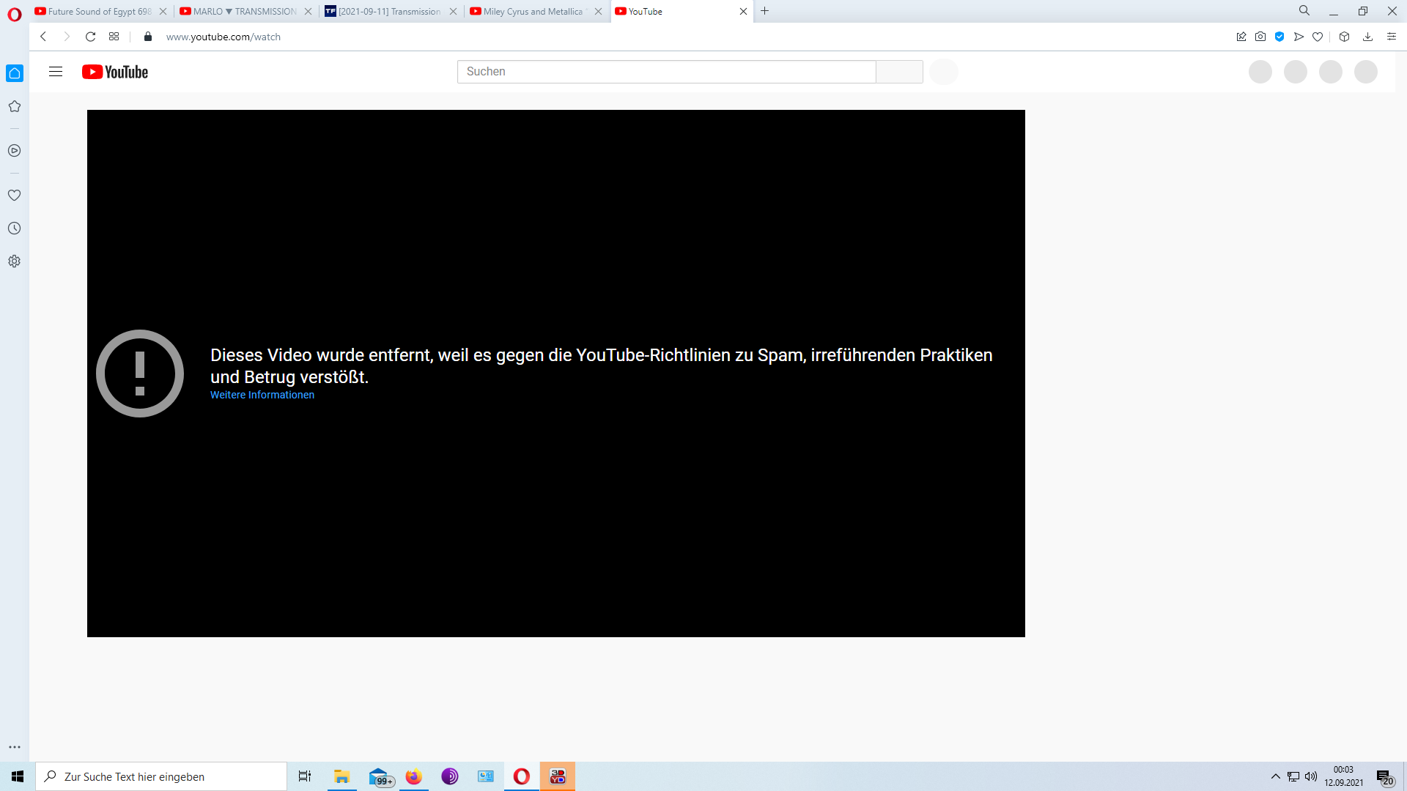
Task: Open Opera easy setup menu icon
Action: [x=1392, y=37]
